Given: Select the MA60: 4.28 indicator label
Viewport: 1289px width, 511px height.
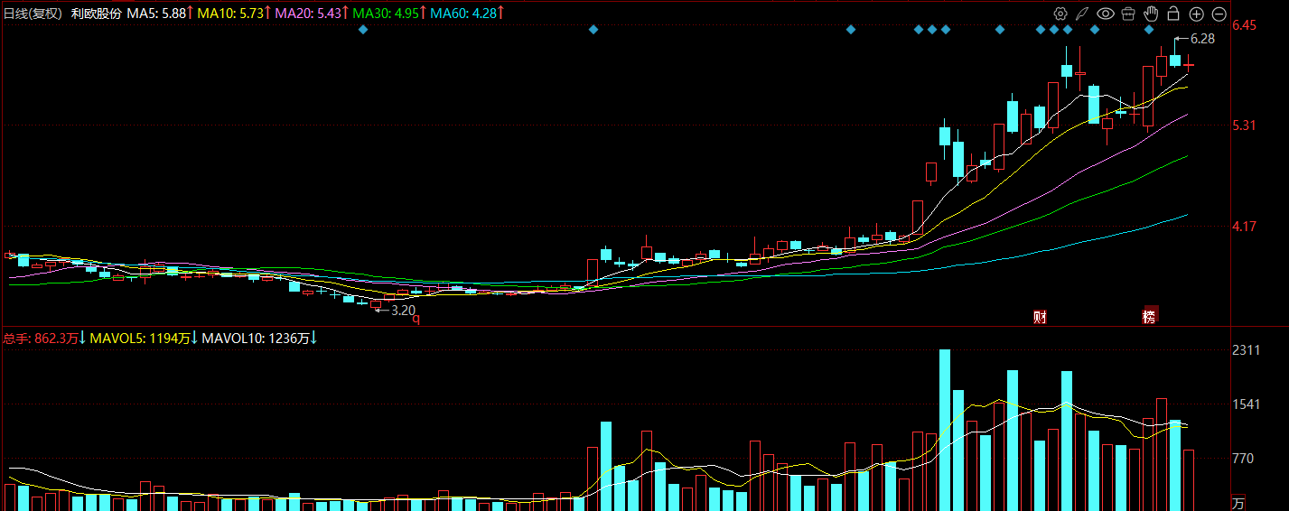Looking at the screenshot, I should (x=465, y=14).
